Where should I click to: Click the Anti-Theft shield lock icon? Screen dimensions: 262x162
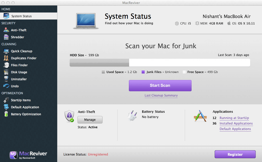(69, 116)
